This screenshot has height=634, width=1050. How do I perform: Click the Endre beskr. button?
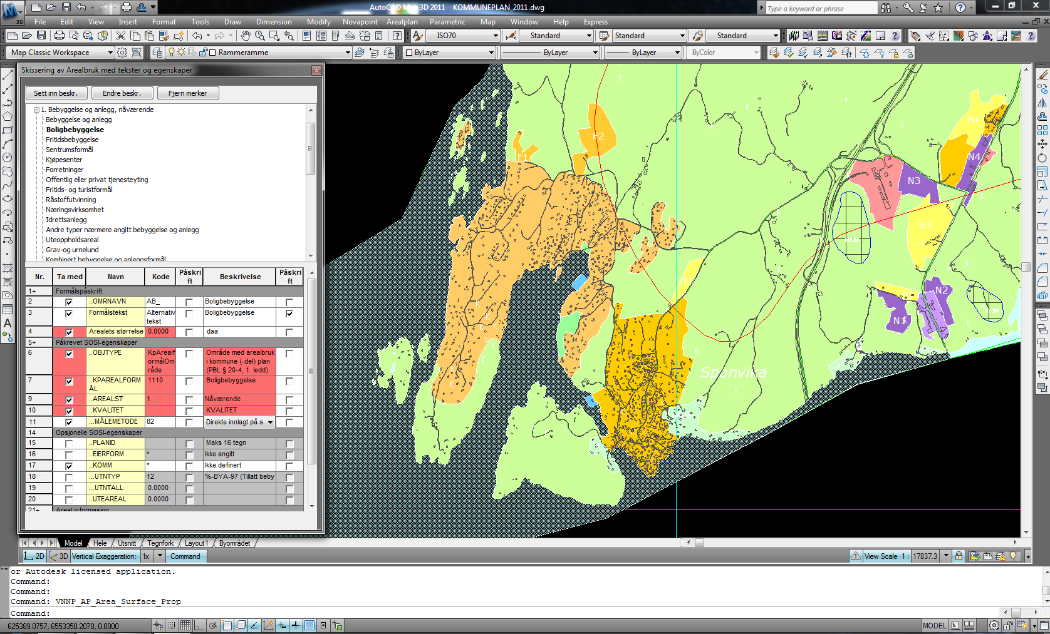click(x=122, y=93)
